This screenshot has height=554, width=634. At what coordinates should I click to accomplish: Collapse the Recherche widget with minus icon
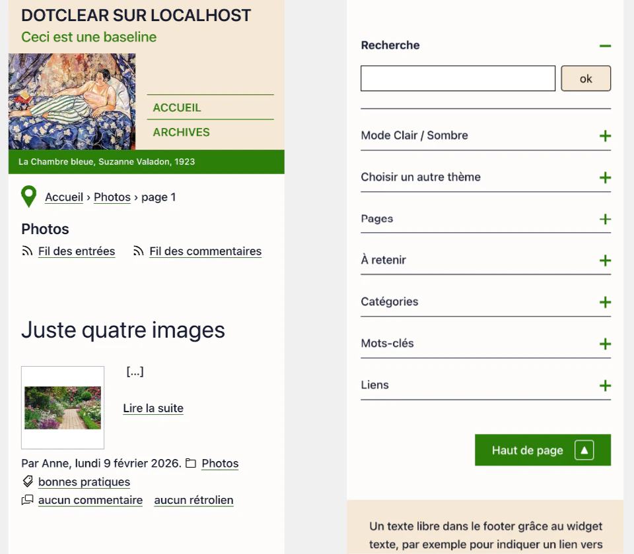tap(605, 46)
